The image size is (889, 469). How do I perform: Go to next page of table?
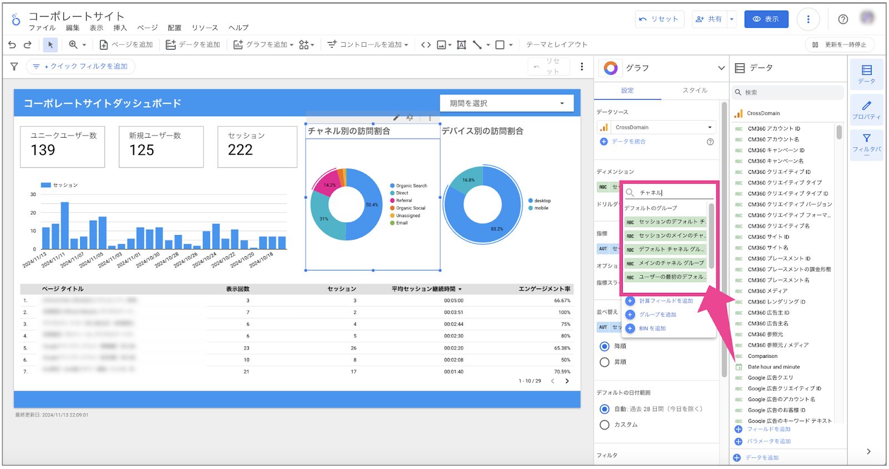(x=567, y=381)
